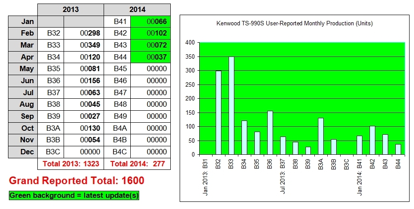The height and width of the screenshot is (209, 414).
Task: Click the green cell 00066
Action: [x=150, y=21]
